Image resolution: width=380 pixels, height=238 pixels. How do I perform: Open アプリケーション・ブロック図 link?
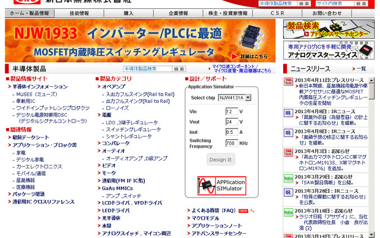pyautogui.click(x=45, y=145)
